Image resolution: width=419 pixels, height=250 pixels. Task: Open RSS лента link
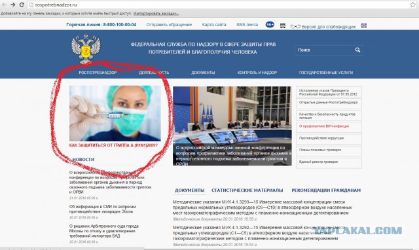(247, 25)
